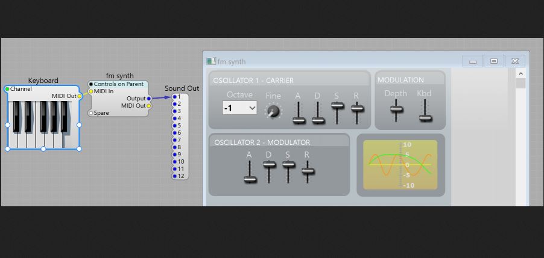The image size is (544, 258).
Task: Click Sound Out pin 3
Action: (174, 111)
